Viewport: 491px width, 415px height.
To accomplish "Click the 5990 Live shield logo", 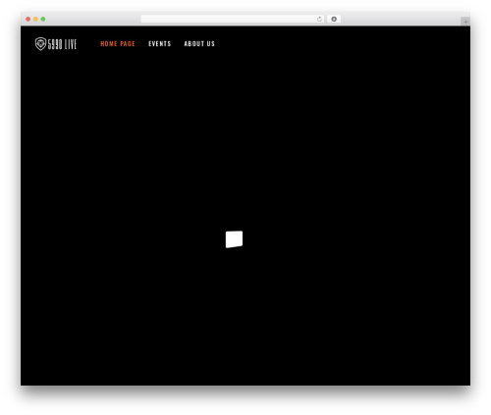I will [56, 44].
